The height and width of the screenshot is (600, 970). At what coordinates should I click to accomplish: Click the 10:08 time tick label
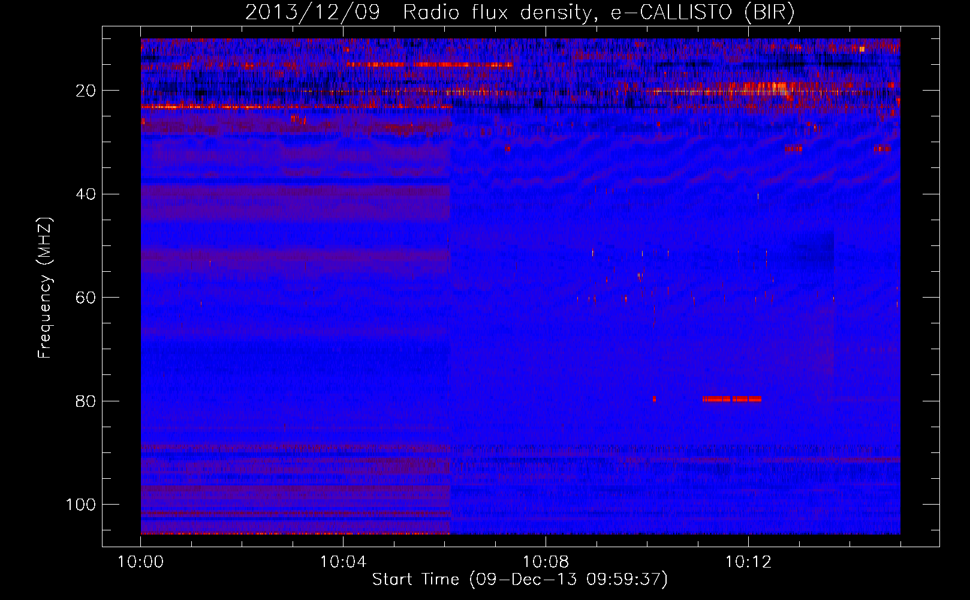546,562
